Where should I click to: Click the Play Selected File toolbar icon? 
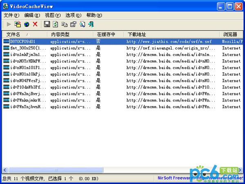pyautogui.click(x=9, y=24)
